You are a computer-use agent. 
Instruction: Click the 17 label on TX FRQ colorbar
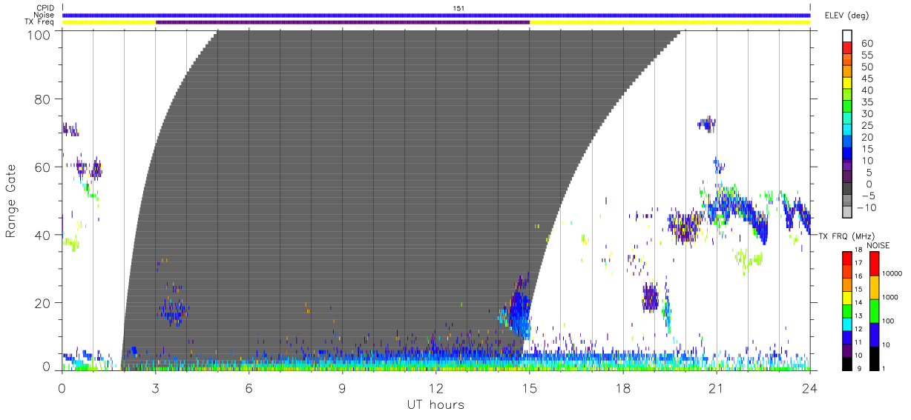coord(858,263)
